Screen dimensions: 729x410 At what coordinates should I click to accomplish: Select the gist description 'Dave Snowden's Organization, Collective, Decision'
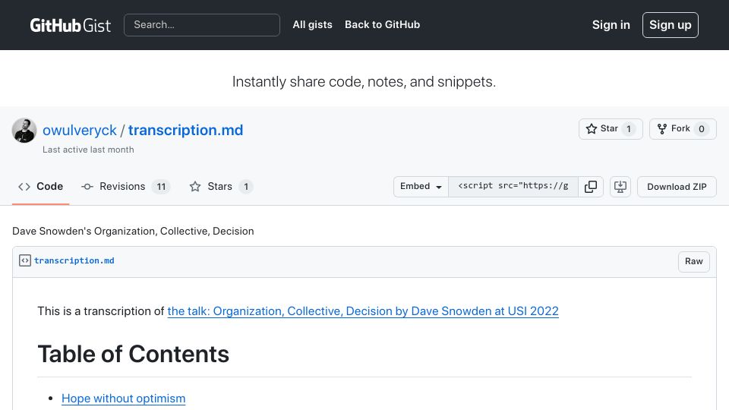click(x=133, y=231)
